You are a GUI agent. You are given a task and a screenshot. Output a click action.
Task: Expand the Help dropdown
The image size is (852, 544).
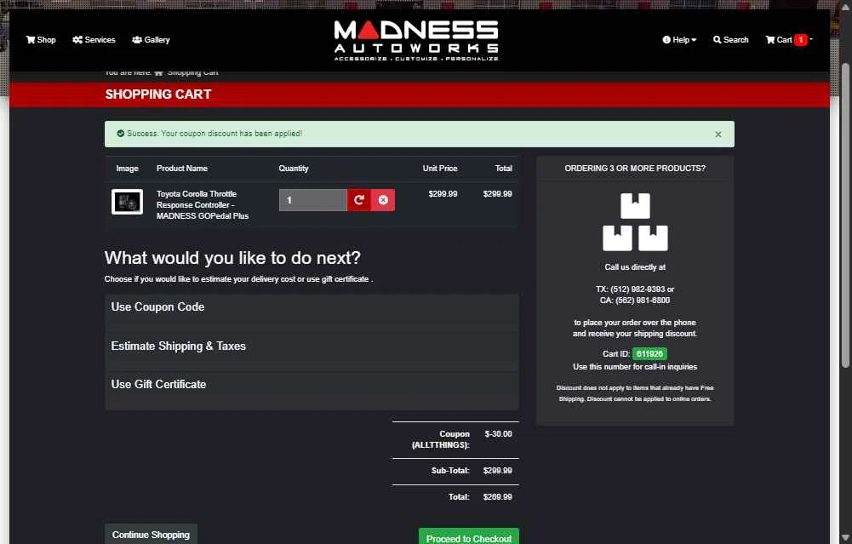[x=679, y=40]
